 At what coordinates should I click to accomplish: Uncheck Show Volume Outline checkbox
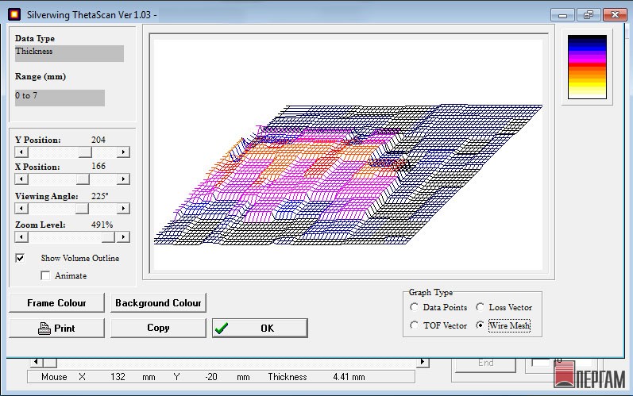click(x=21, y=258)
